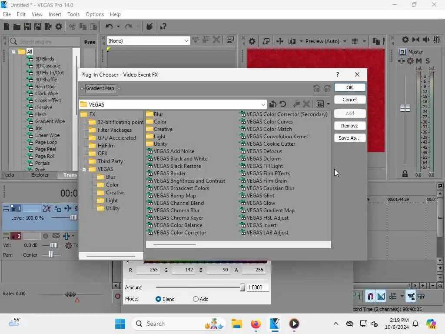Open the File menu
Viewport: 445px width, 334px height.
(x=7, y=14)
